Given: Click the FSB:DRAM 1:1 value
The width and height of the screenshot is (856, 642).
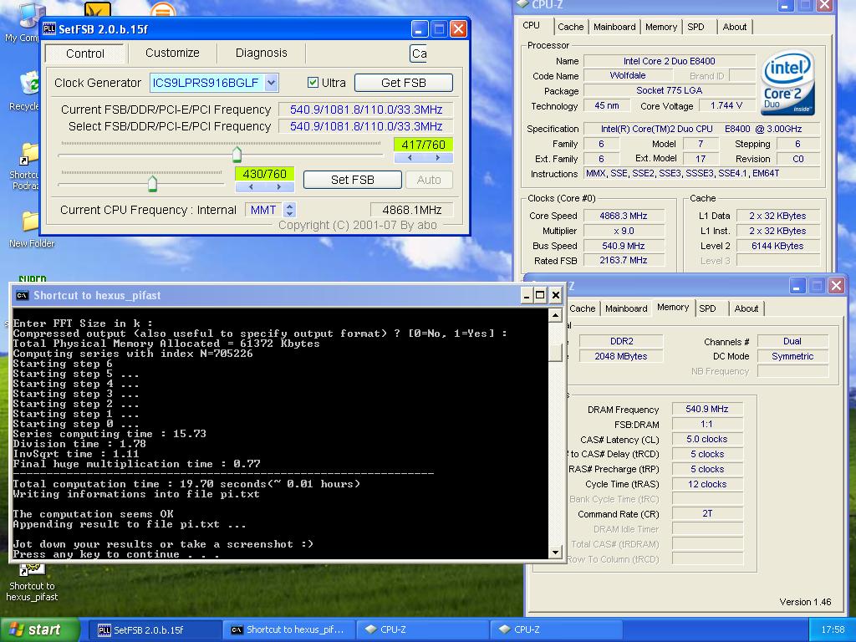Looking at the screenshot, I should point(707,424).
